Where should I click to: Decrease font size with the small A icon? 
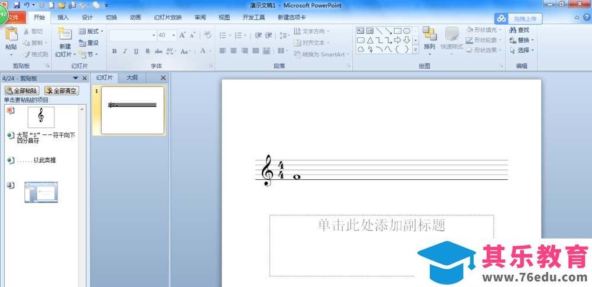click(192, 35)
